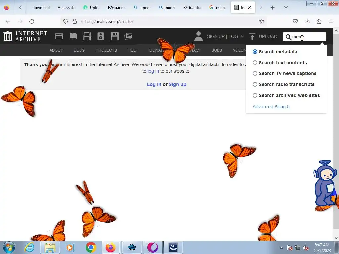Click the UPLOAD text link
The width and height of the screenshot is (339, 254).
(268, 36)
